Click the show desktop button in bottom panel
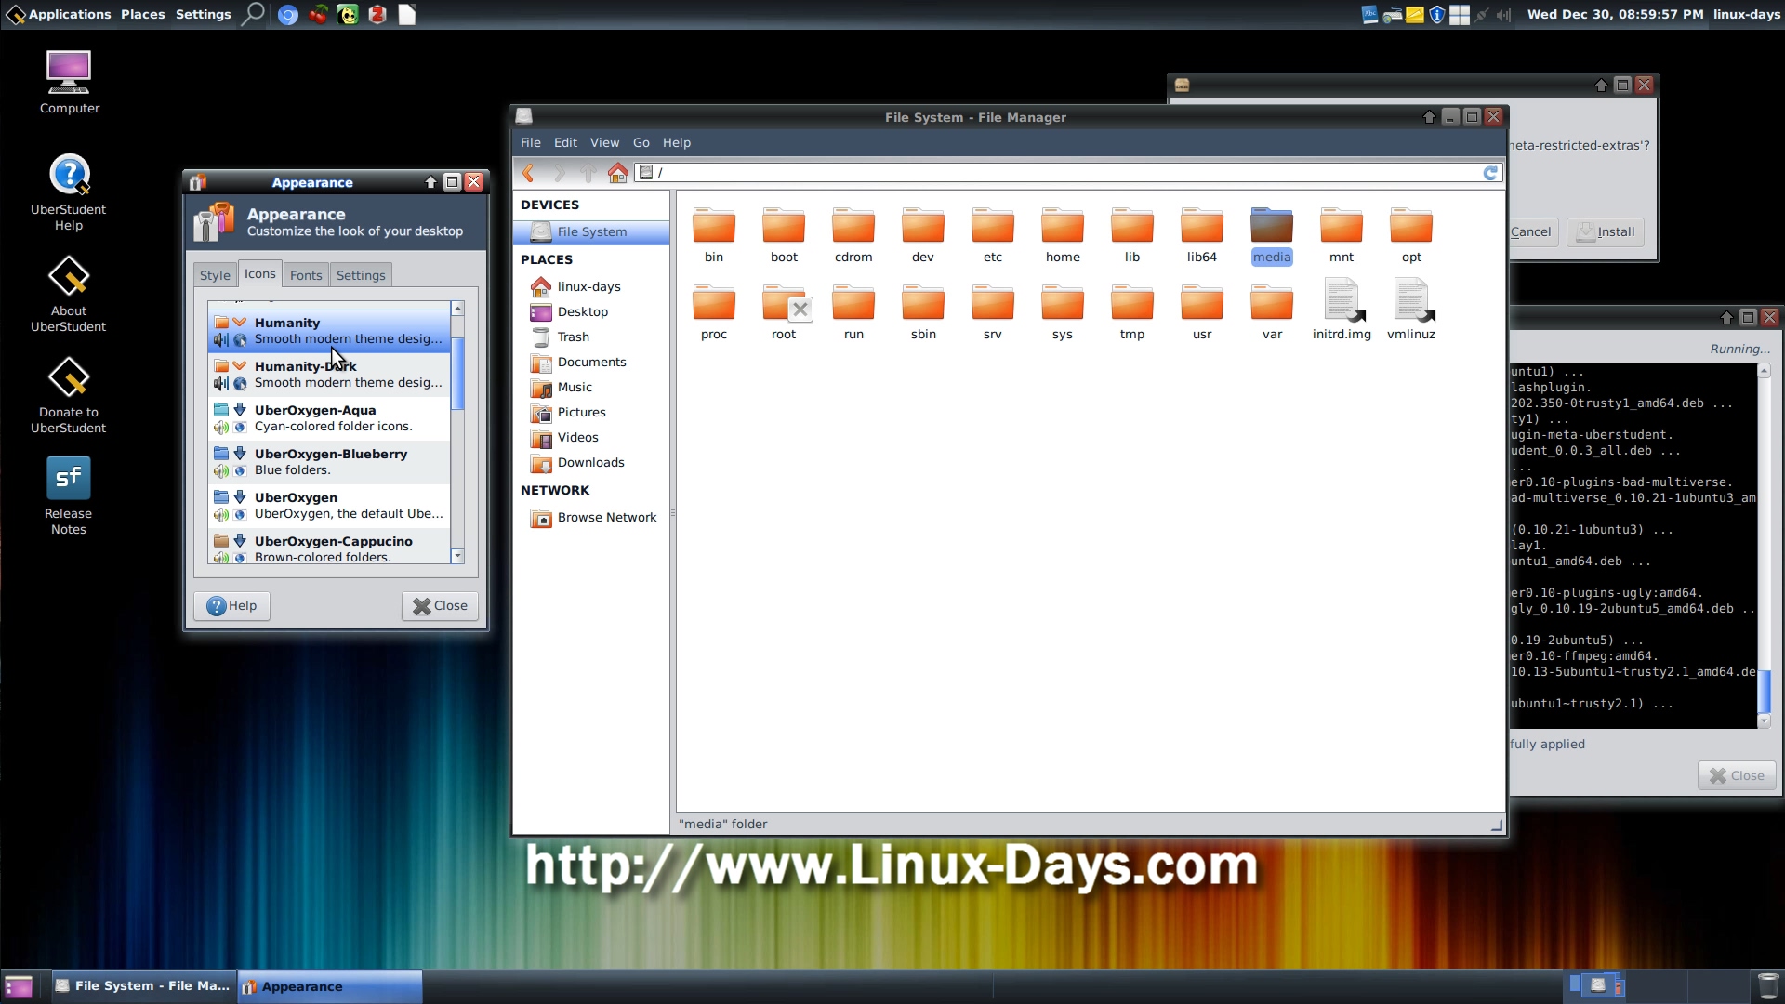Image resolution: width=1785 pixels, height=1004 pixels. coord(19,986)
